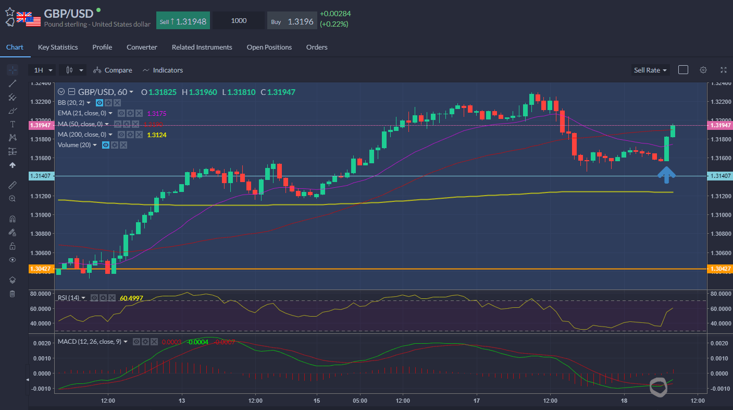
Task: Click the trade amount field showing 1000
Action: pyautogui.click(x=239, y=21)
